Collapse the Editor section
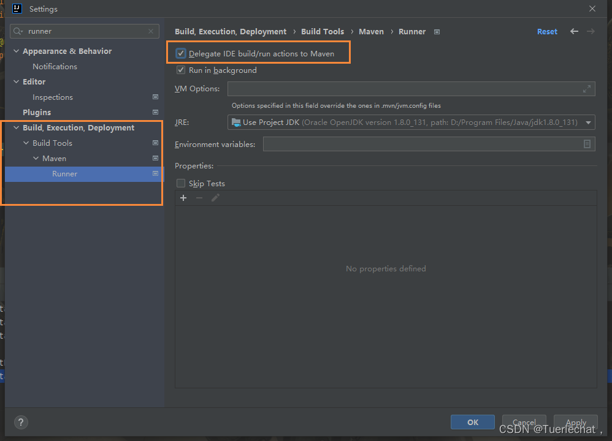 coord(17,81)
